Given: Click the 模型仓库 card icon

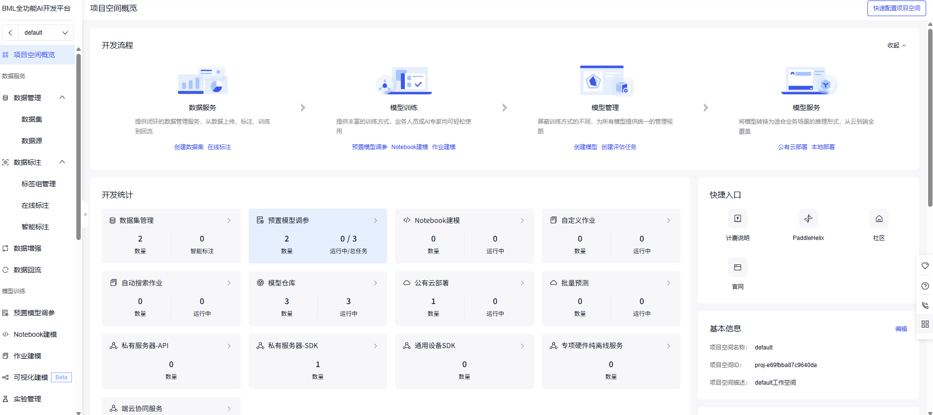Looking at the screenshot, I should 260,283.
